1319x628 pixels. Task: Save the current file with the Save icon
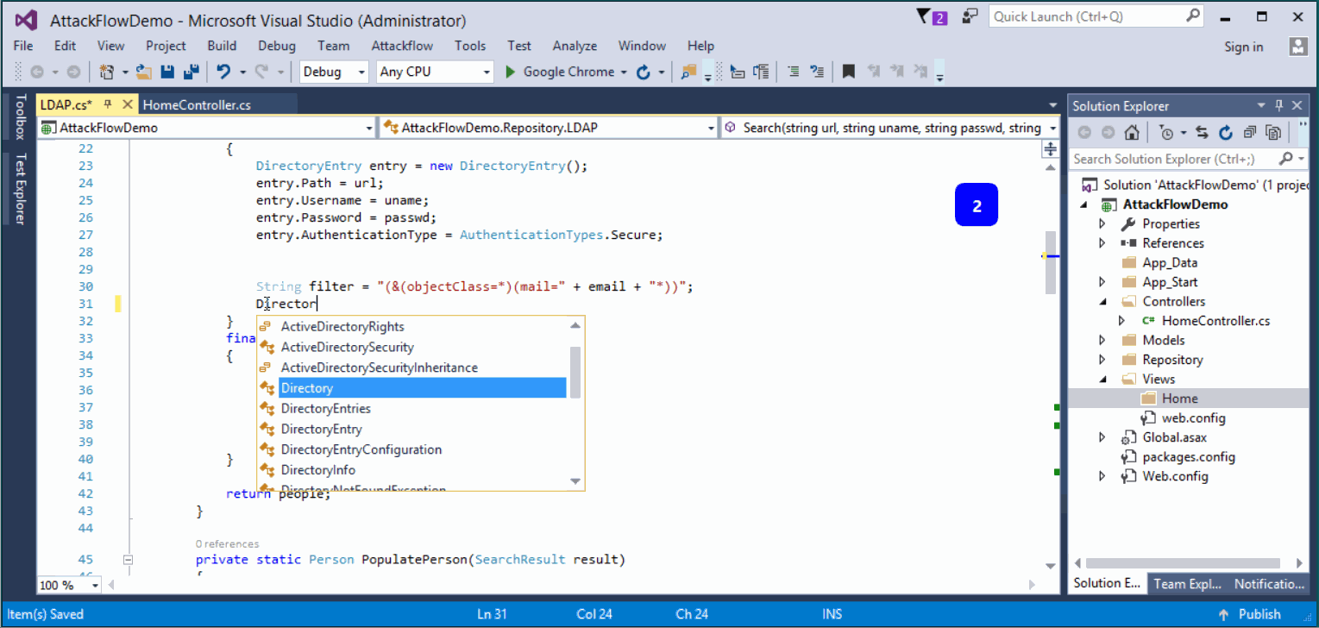click(168, 72)
